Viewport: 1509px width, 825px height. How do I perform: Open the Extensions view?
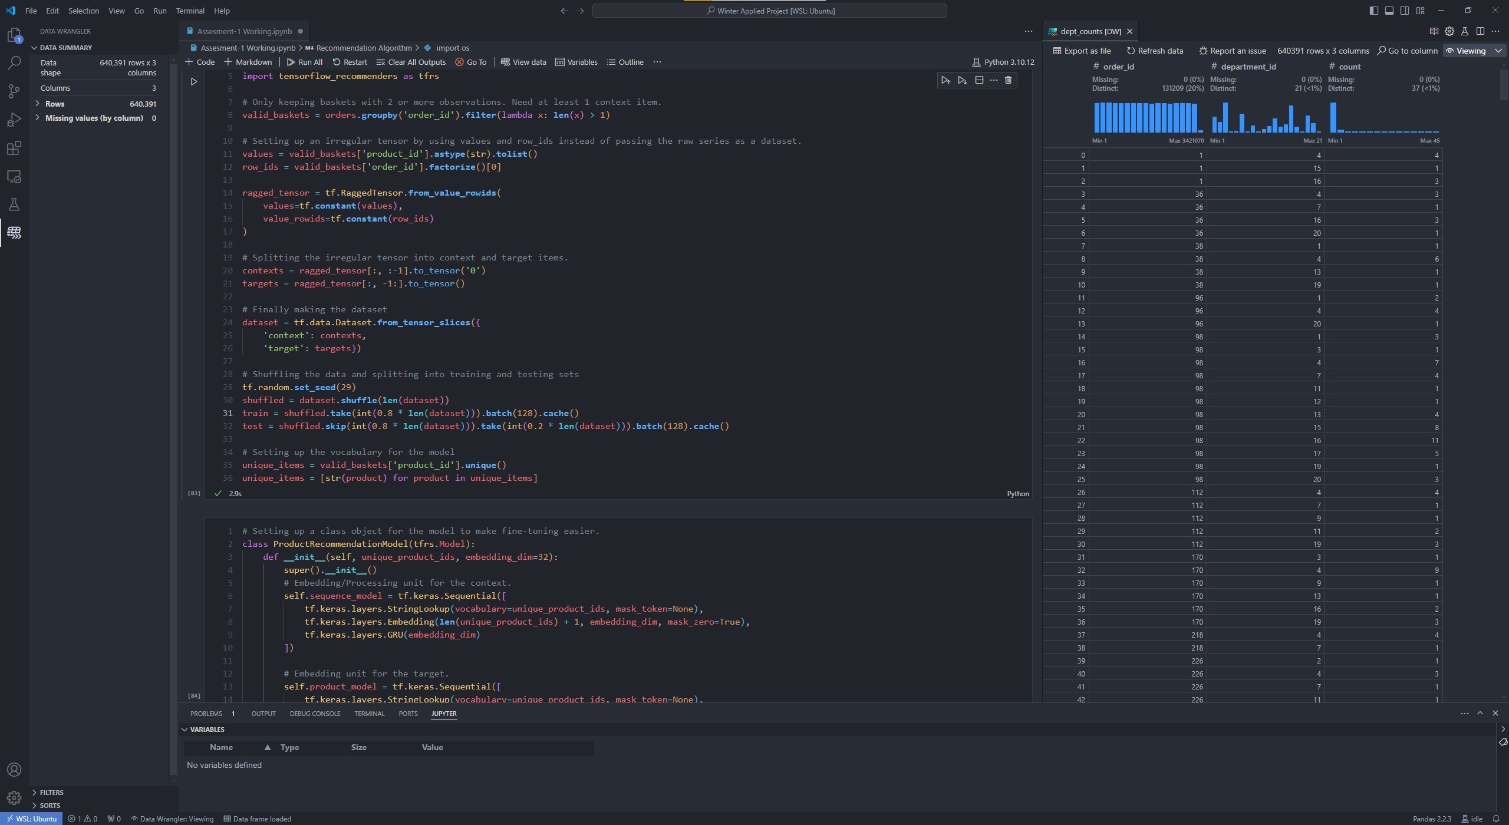point(14,148)
